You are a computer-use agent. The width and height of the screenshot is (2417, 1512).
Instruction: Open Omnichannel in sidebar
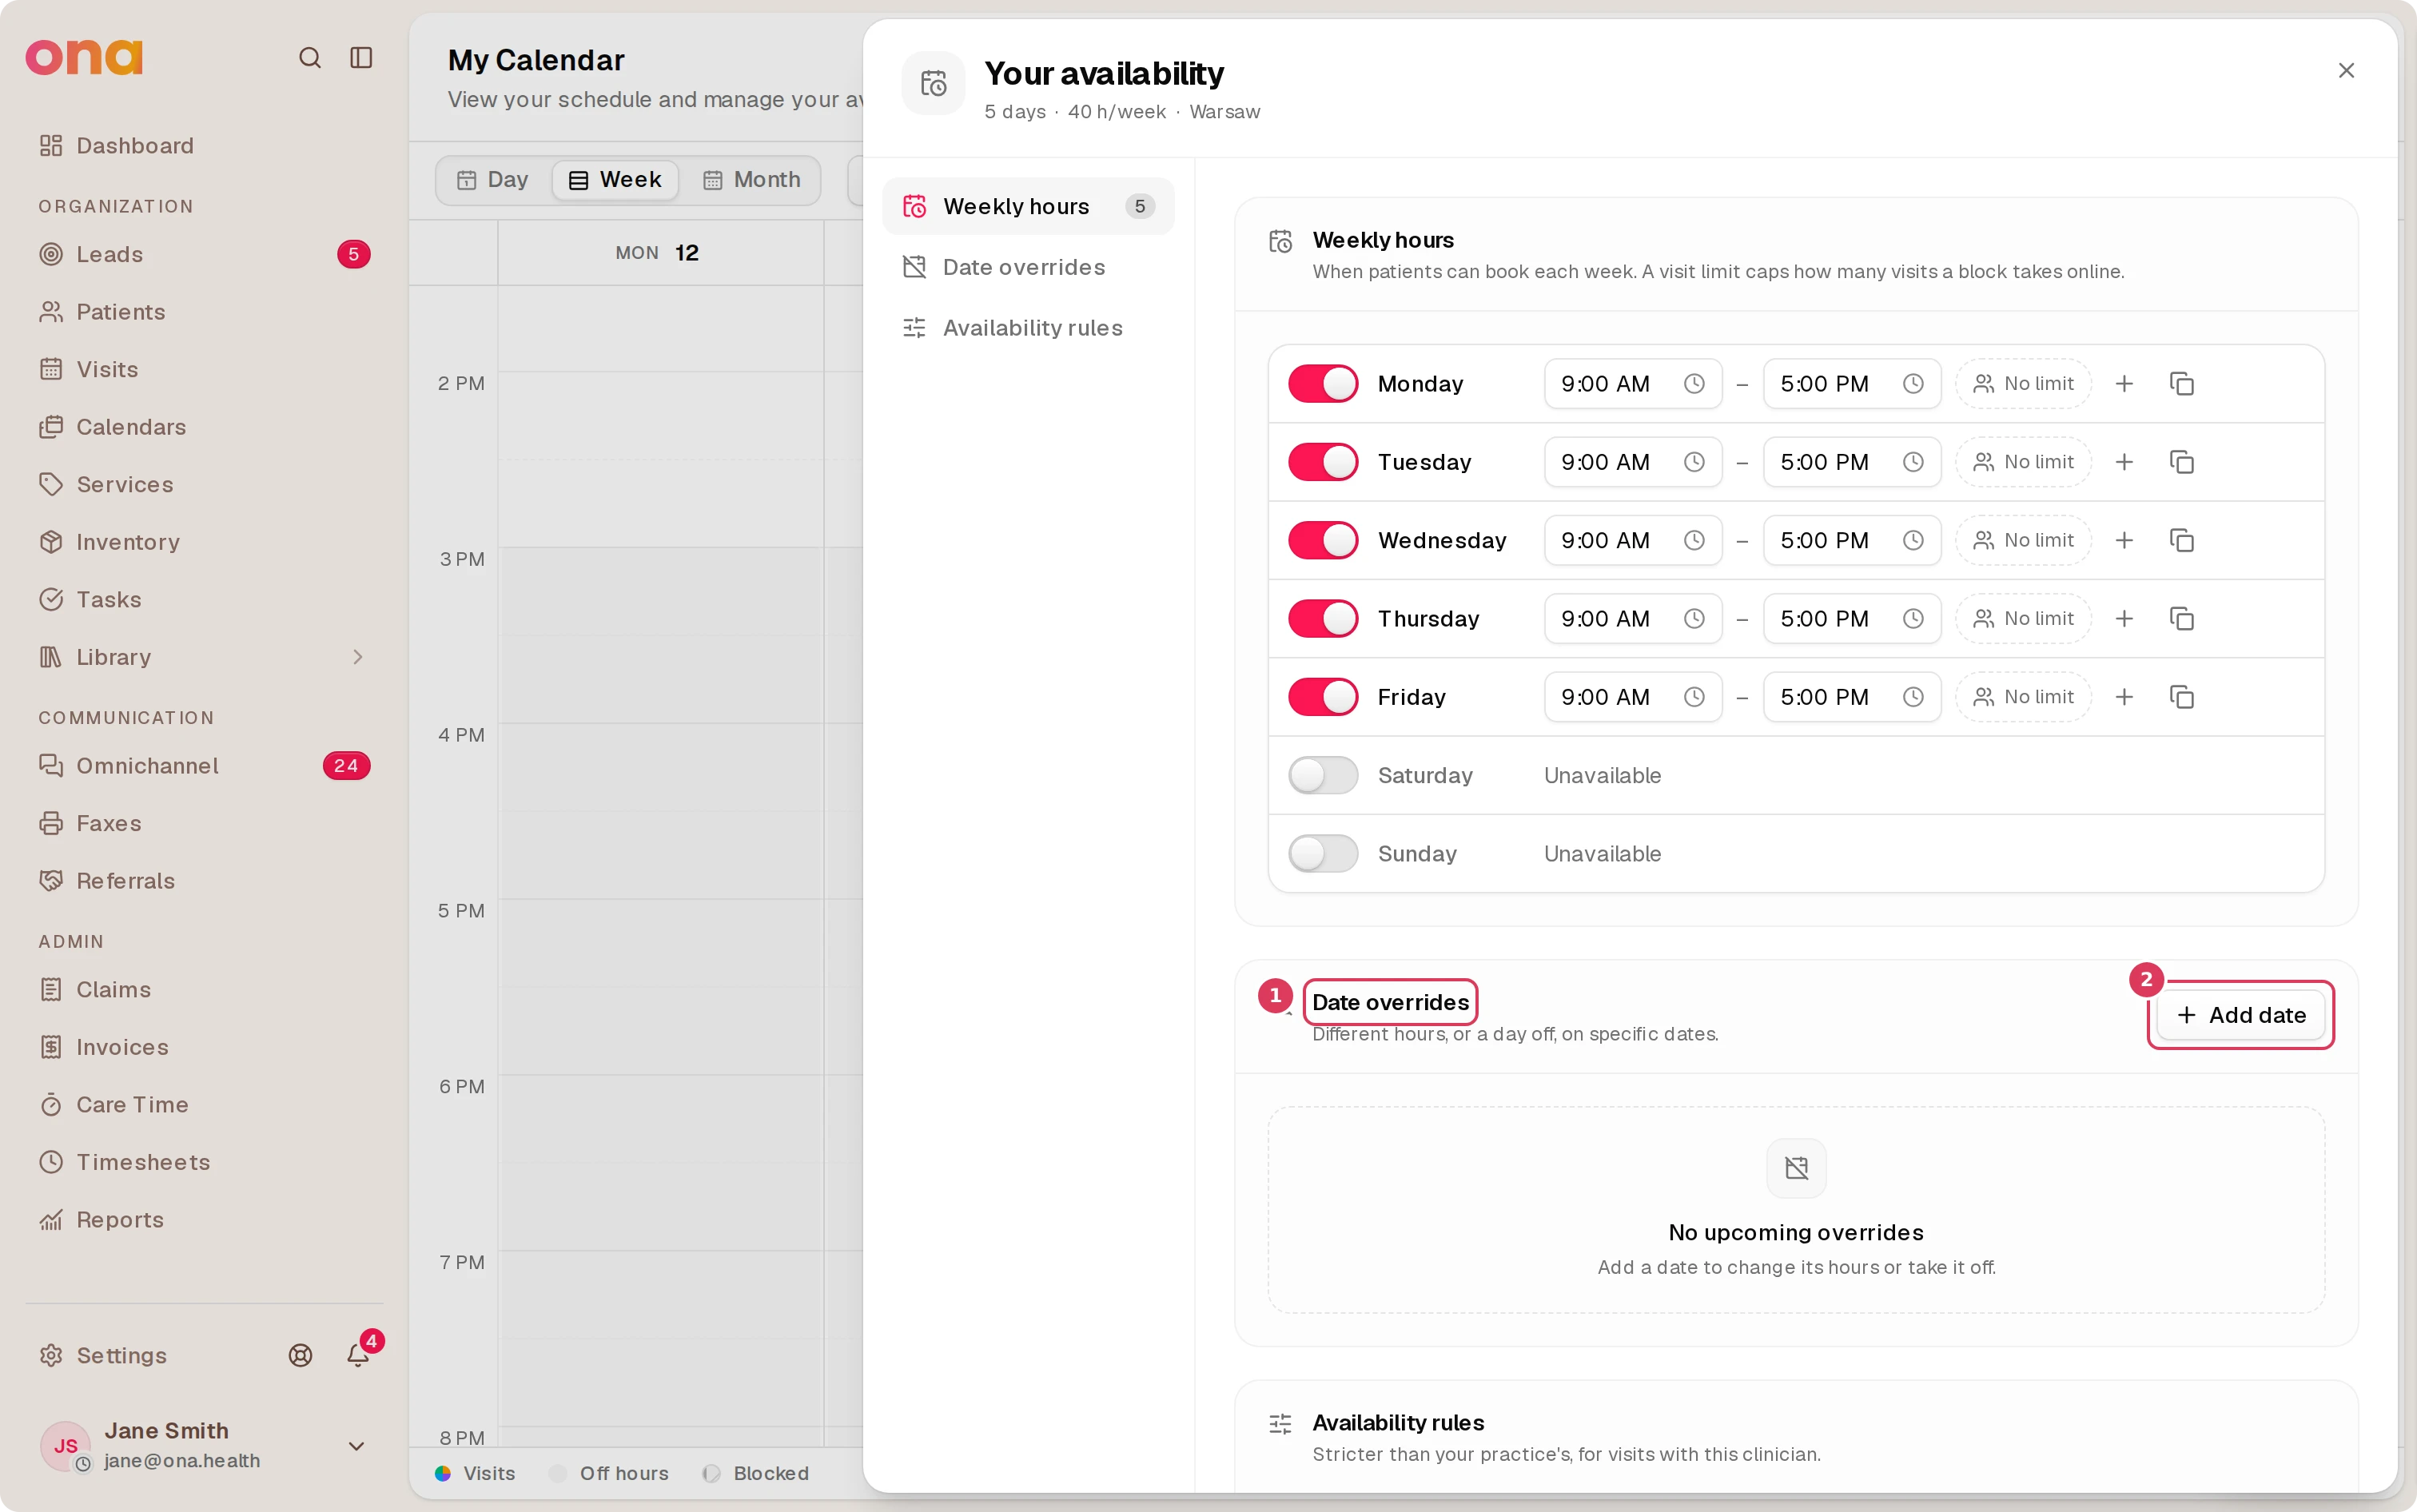coord(204,766)
